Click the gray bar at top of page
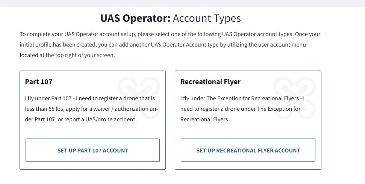This screenshot has width=365, height=184. [182, 3]
